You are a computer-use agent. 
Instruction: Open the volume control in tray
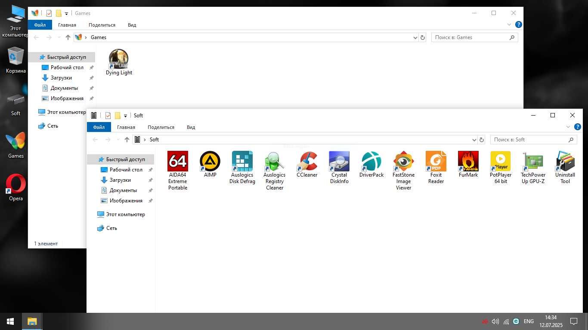[x=495, y=321]
